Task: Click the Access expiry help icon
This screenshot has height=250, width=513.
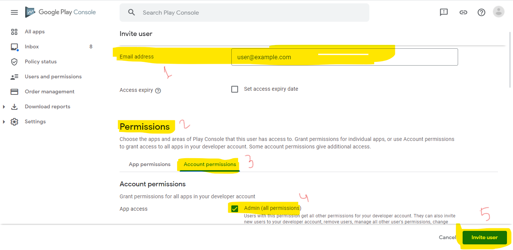Action: (x=158, y=90)
